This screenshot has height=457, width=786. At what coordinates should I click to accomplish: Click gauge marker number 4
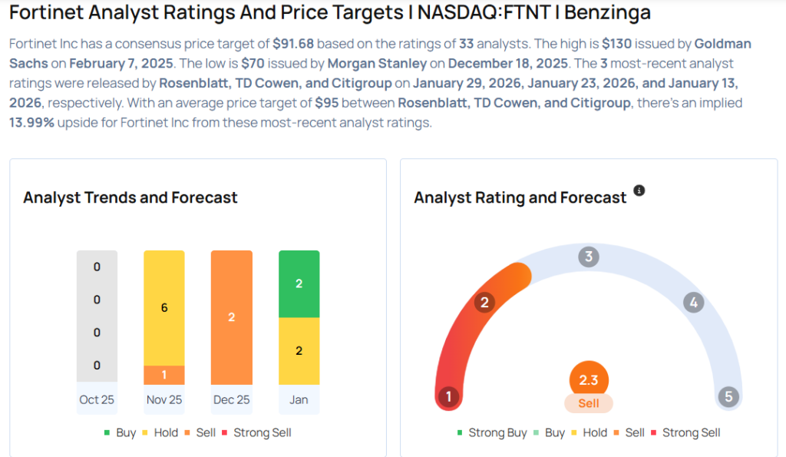694,303
